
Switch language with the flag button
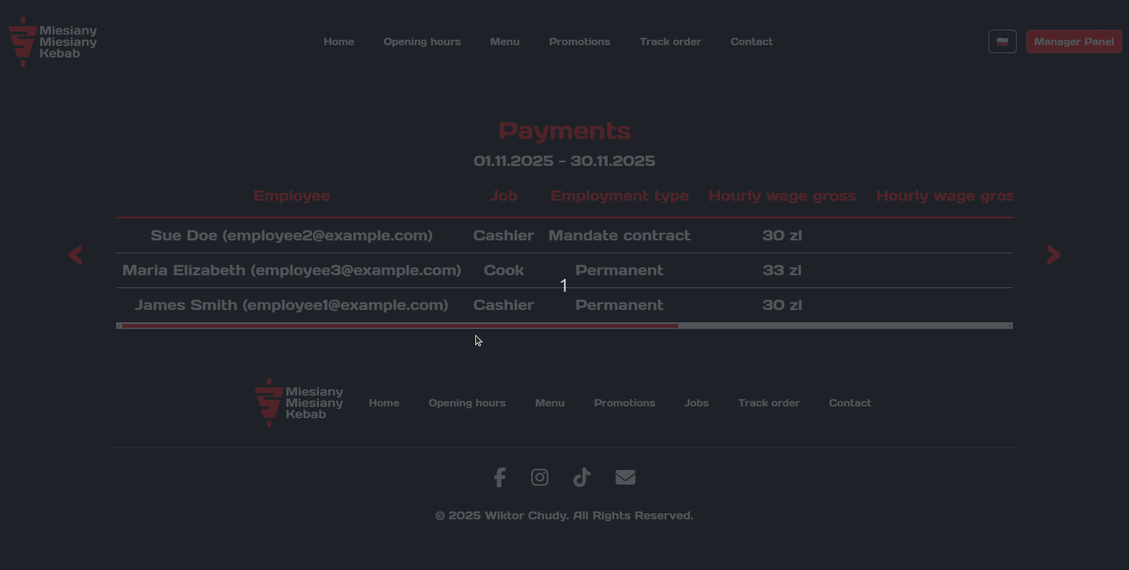pos(1002,41)
